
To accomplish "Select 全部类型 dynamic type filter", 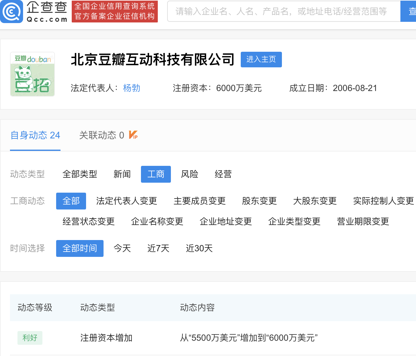I will point(80,174).
